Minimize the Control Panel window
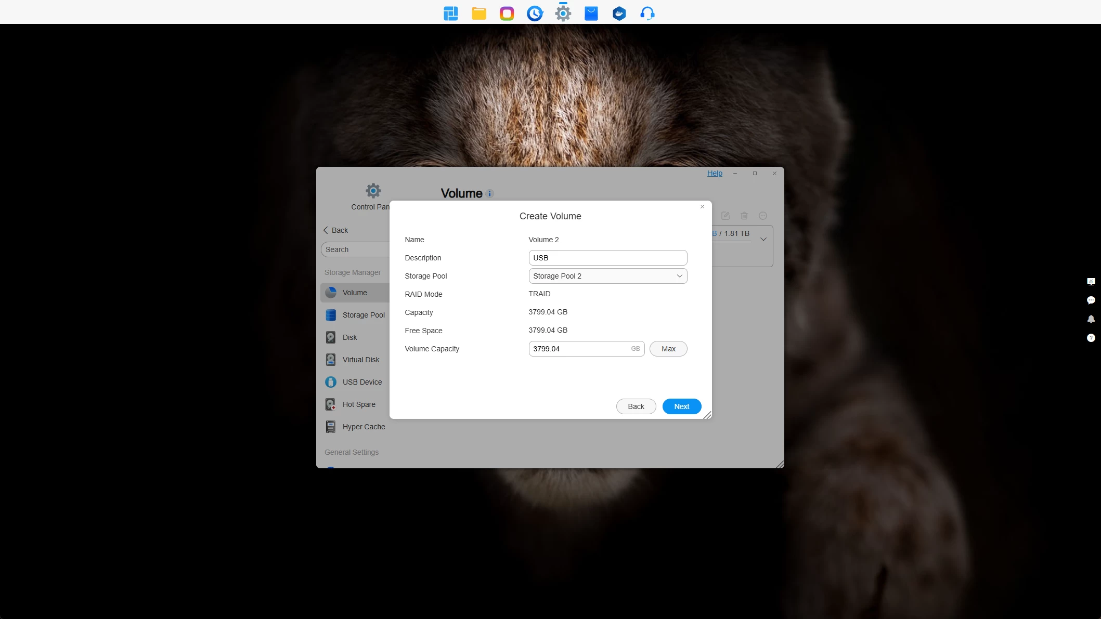This screenshot has height=619, width=1101. pyautogui.click(x=735, y=174)
